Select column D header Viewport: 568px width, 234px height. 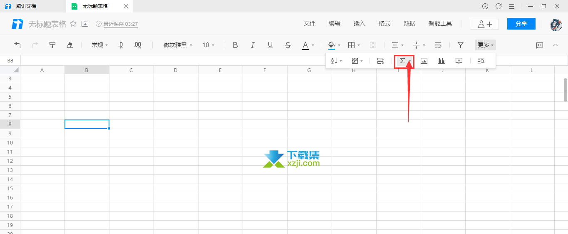click(176, 70)
